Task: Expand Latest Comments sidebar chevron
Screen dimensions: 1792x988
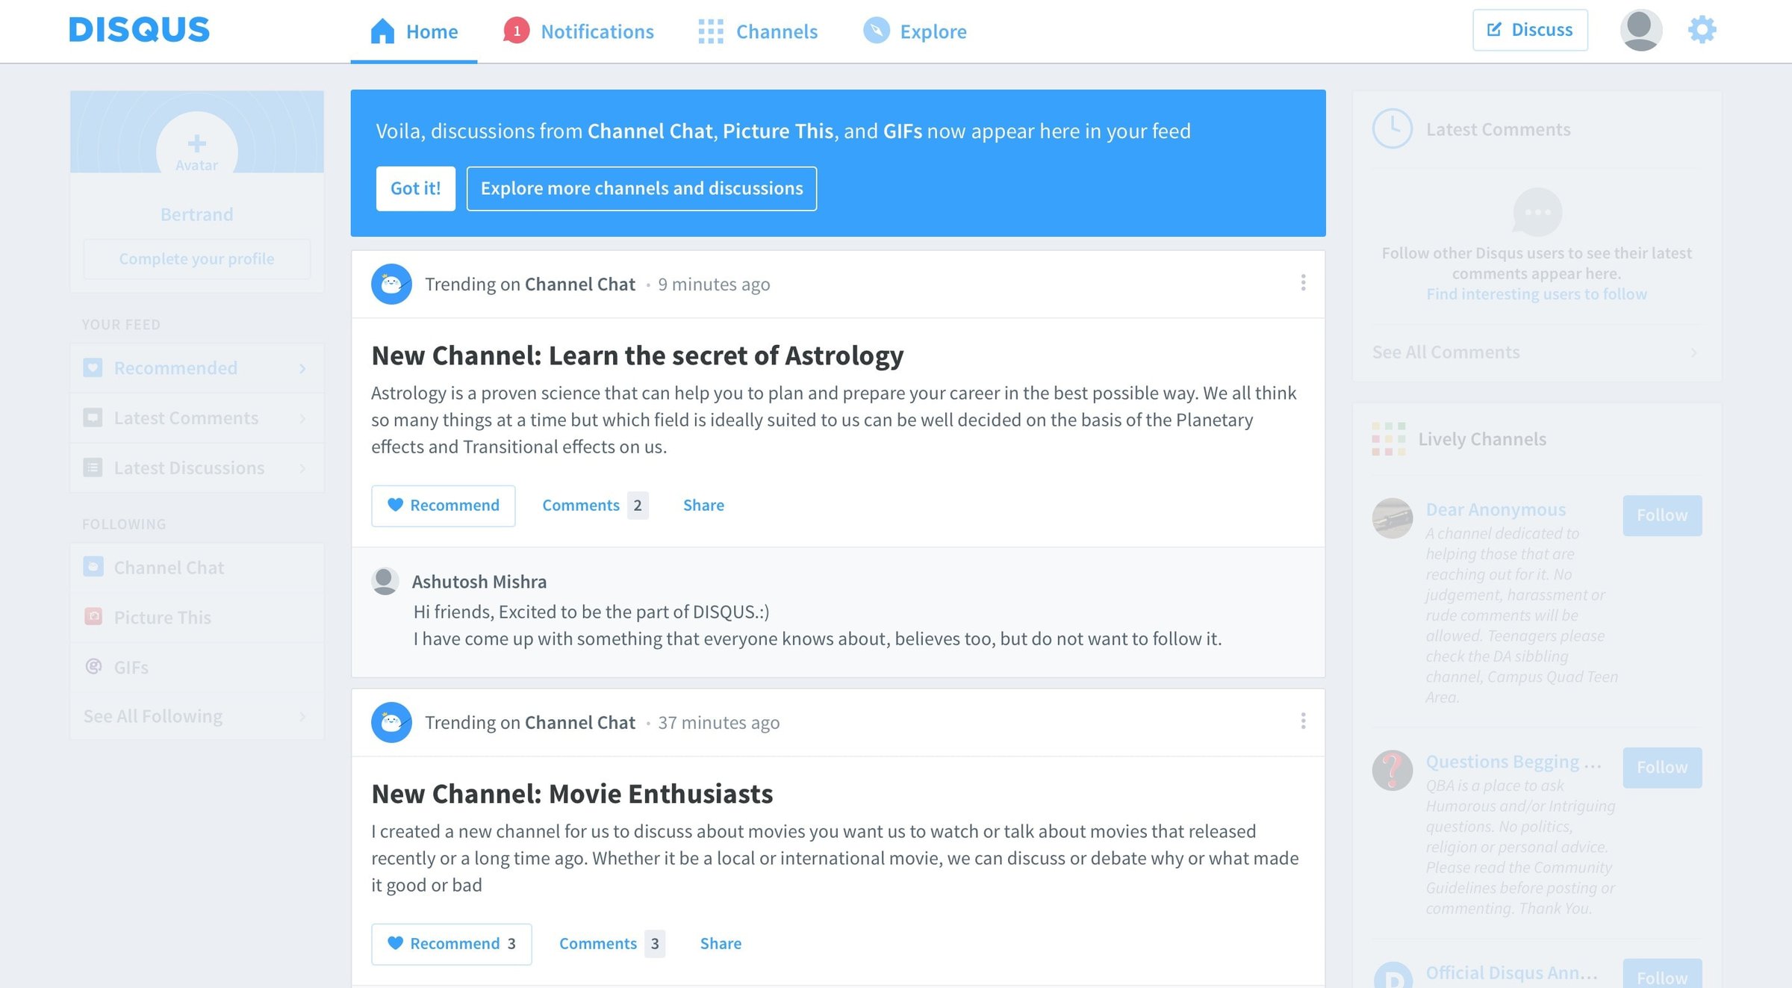Action: 302,418
